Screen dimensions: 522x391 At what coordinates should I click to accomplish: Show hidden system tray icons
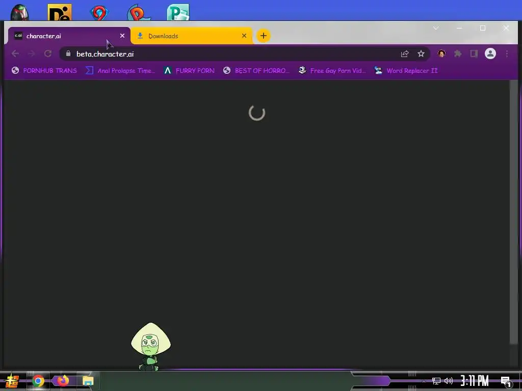[x=424, y=381]
